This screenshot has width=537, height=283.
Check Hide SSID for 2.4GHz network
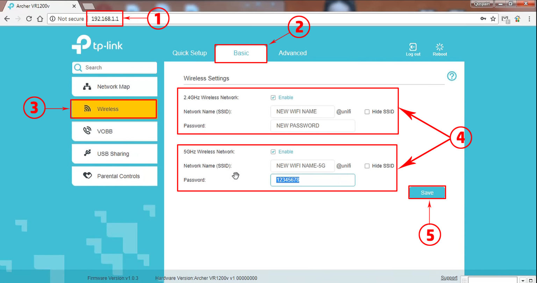click(367, 112)
